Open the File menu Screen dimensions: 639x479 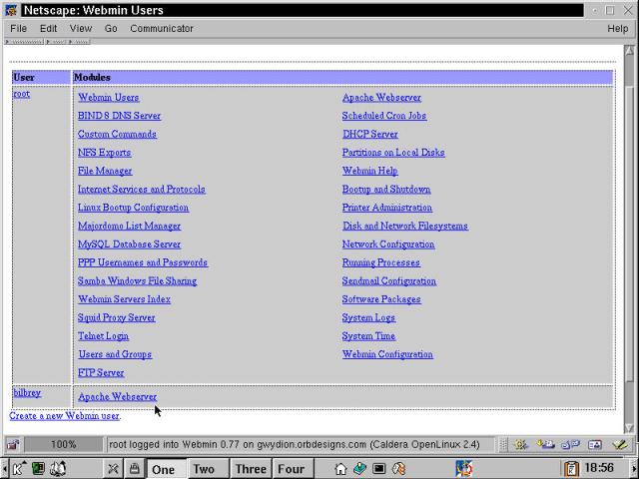(18, 29)
